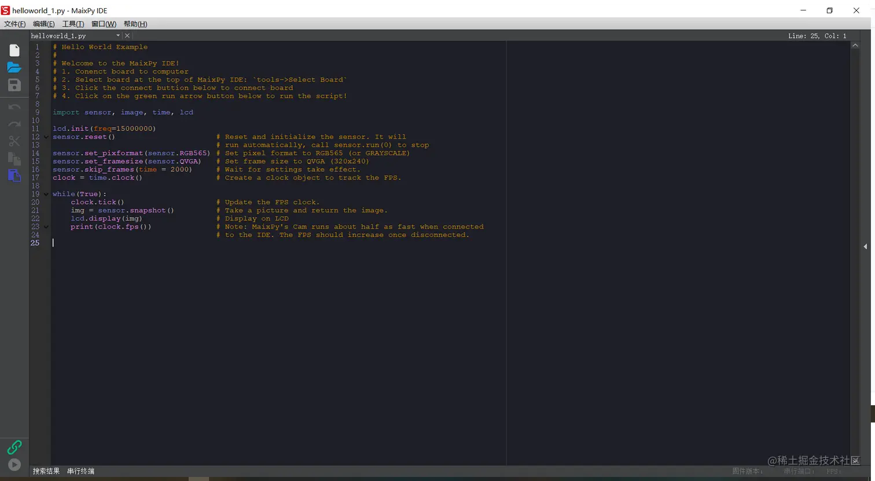Open the 串行终端 serial terminal panel
This screenshot has height=481, width=875.
[x=81, y=471]
